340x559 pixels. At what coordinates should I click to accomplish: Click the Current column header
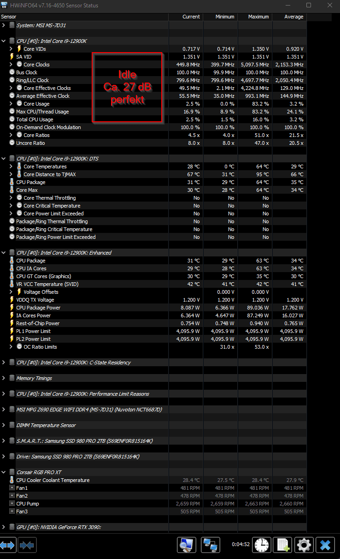click(x=186, y=17)
